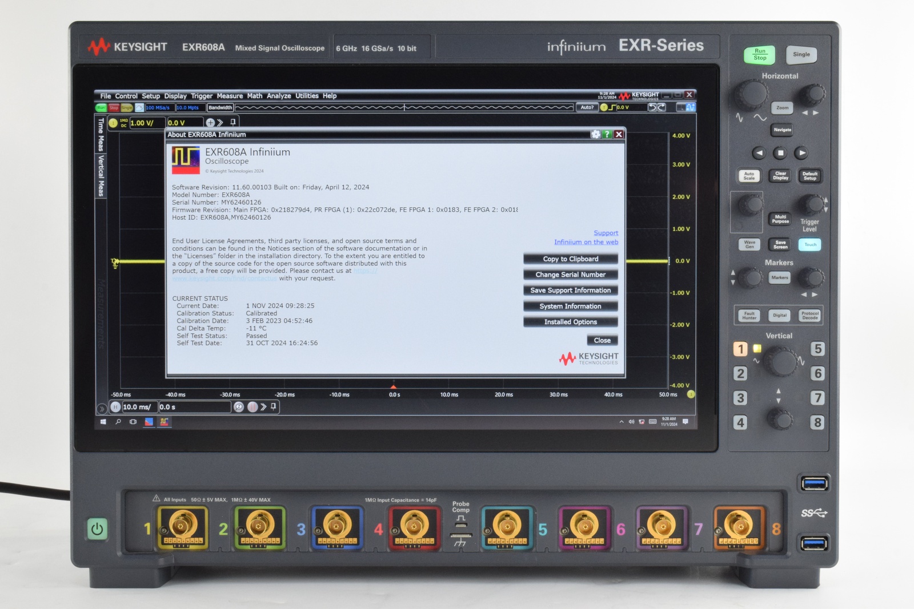The height and width of the screenshot is (609, 914).
Task: Open the Infiniium app taskbar icon
Action: pyautogui.click(x=164, y=422)
